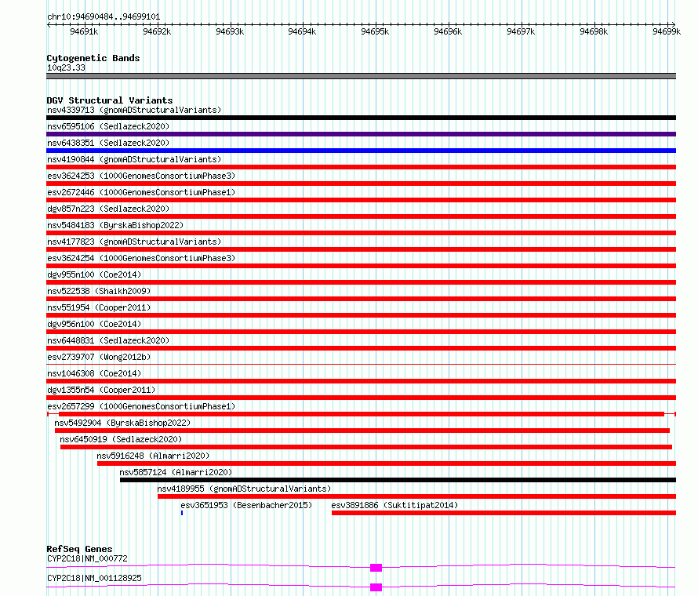Select the dgv857n223 Sedlazeck2020 variant label
Image resolution: width=698 pixels, height=596 pixels.
(x=108, y=209)
